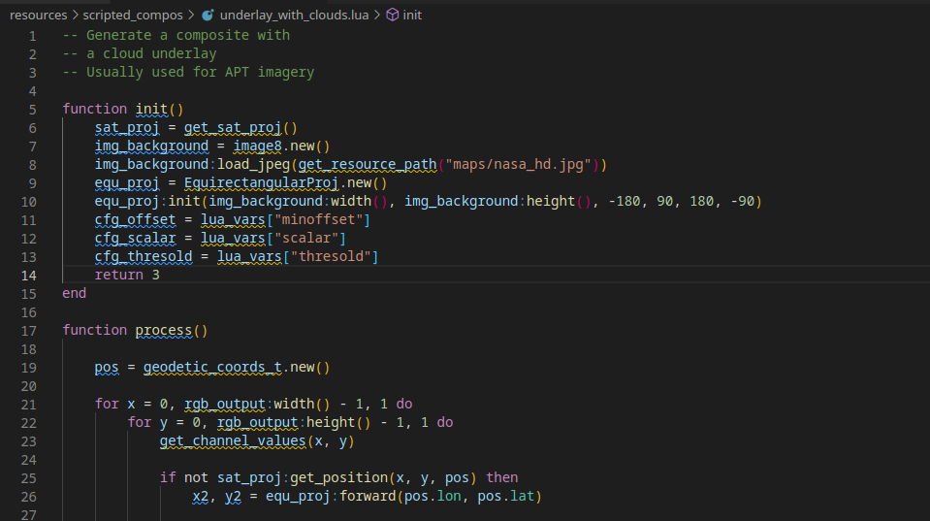Expand chevron after 'scripted_compos' breadcrumb

pyautogui.click(x=191, y=15)
